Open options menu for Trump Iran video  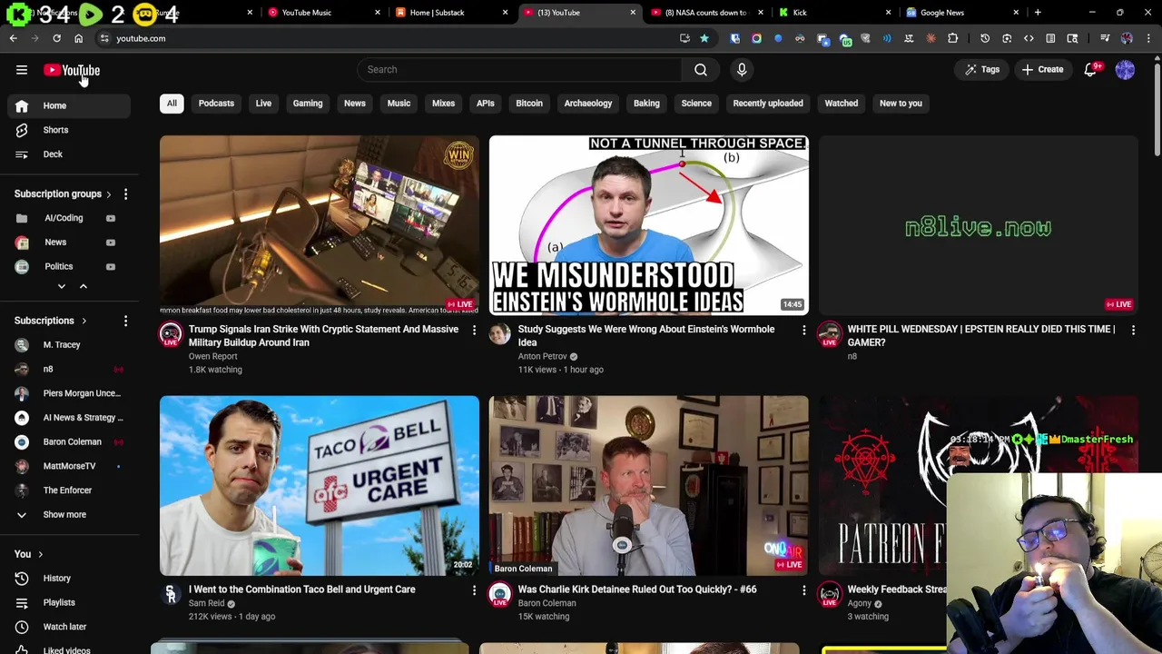tap(474, 330)
